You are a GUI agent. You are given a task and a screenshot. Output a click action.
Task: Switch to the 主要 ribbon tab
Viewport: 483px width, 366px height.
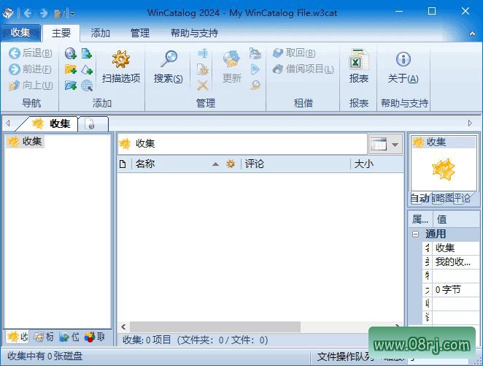coord(61,33)
